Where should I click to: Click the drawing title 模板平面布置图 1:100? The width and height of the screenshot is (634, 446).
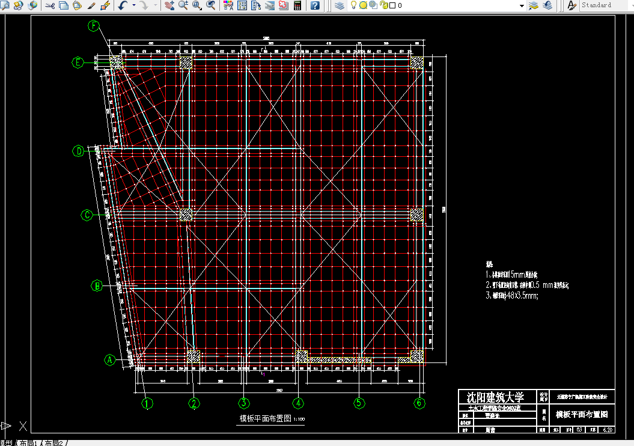point(272,418)
